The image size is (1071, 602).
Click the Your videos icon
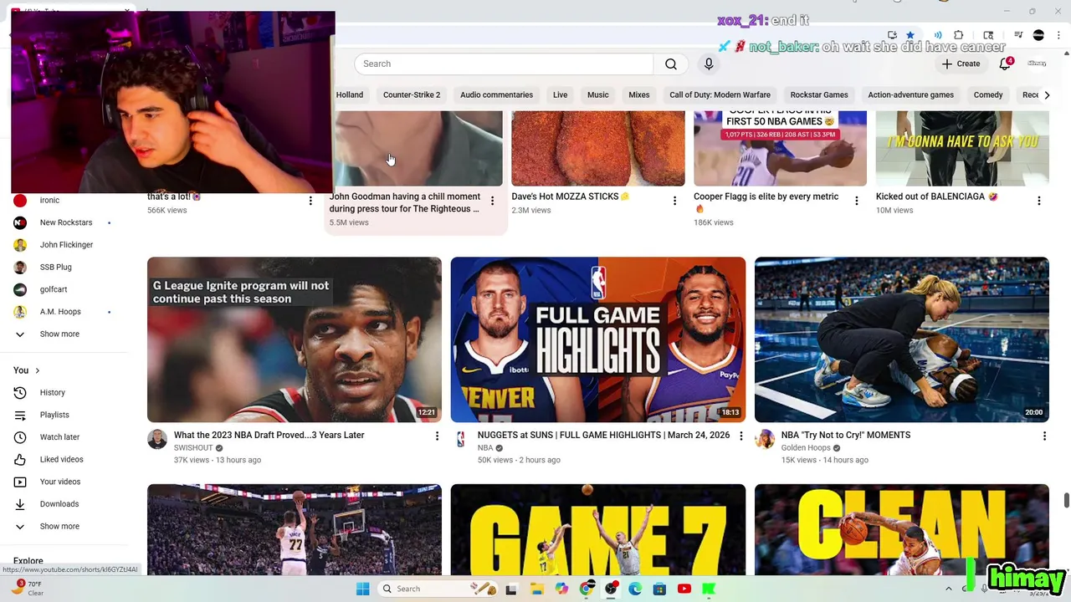[x=20, y=482]
